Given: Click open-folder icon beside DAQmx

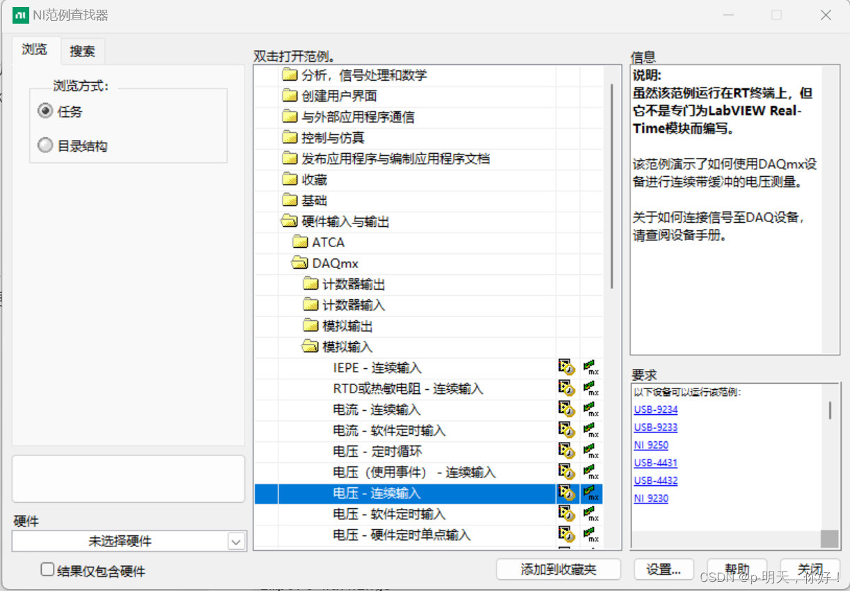Looking at the screenshot, I should click(300, 263).
